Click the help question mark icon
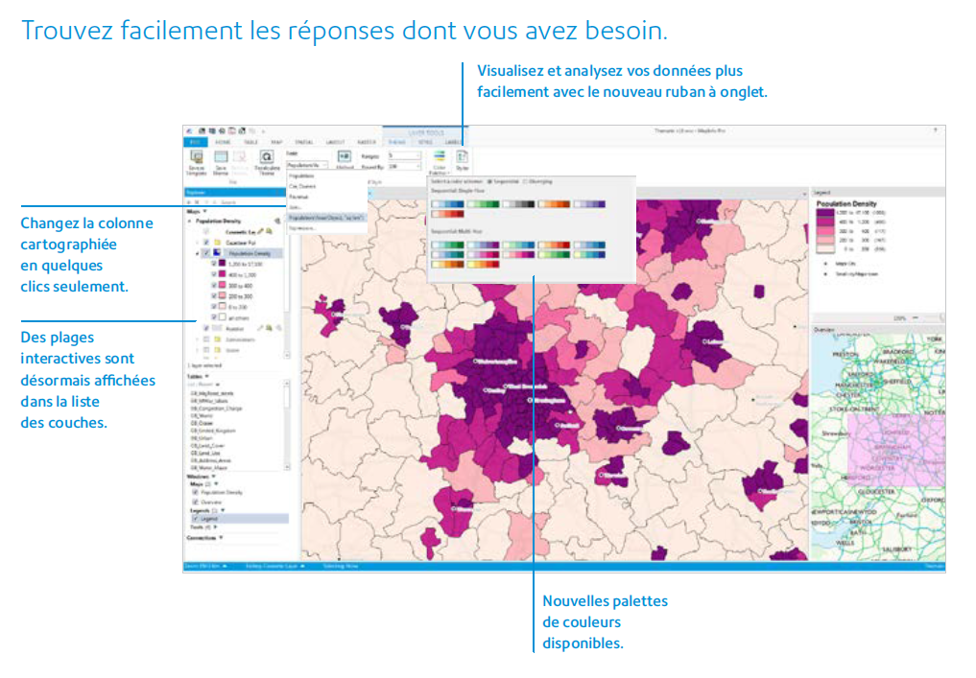This screenshot has height=678, width=976. [935, 130]
